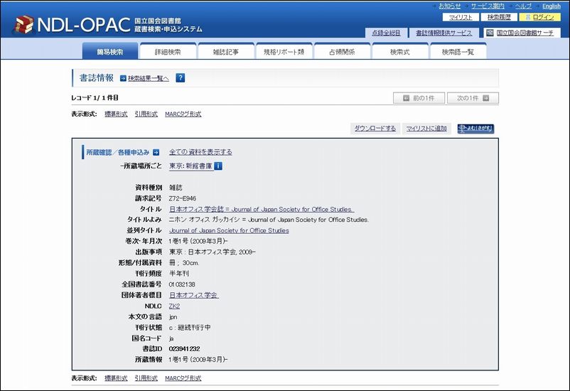Follow the 日本オフィス学会 author link
Viewport: 570px width, 391px height.
(193, 295)
